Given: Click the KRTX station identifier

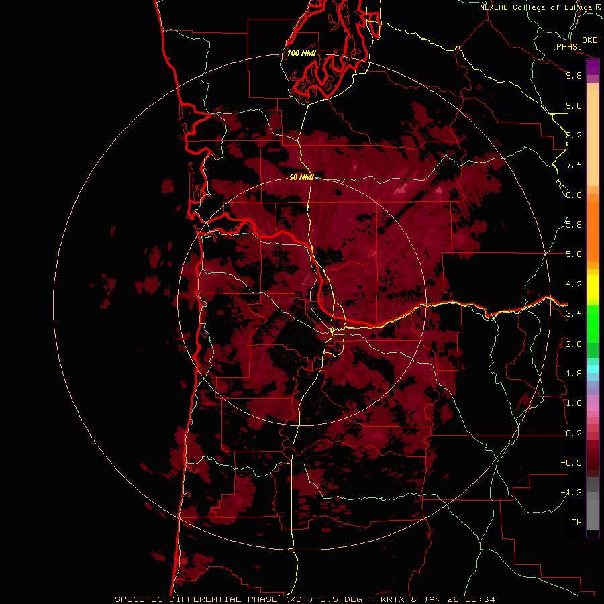Looking at the screenshot, I should click(x=393, y=599).
